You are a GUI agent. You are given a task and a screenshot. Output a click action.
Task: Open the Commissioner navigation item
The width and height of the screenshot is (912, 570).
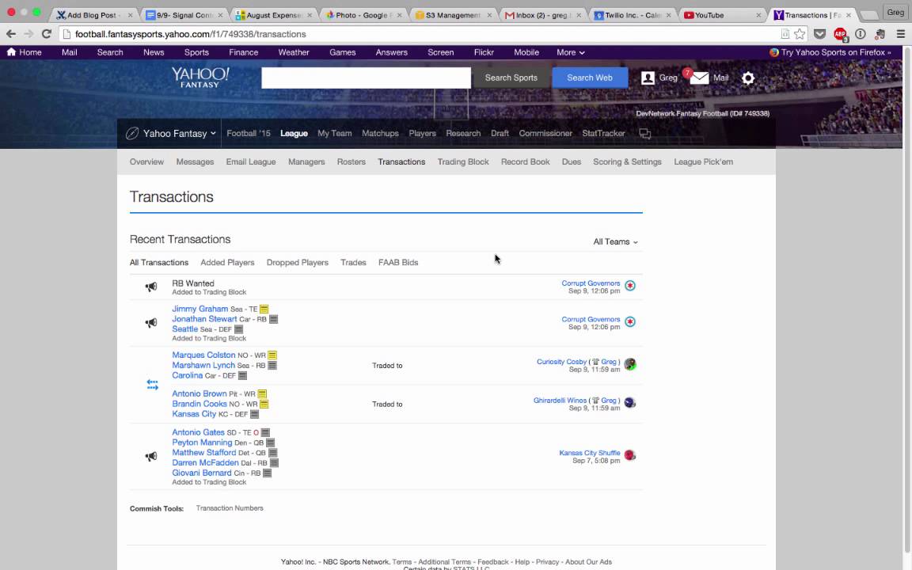545,133
